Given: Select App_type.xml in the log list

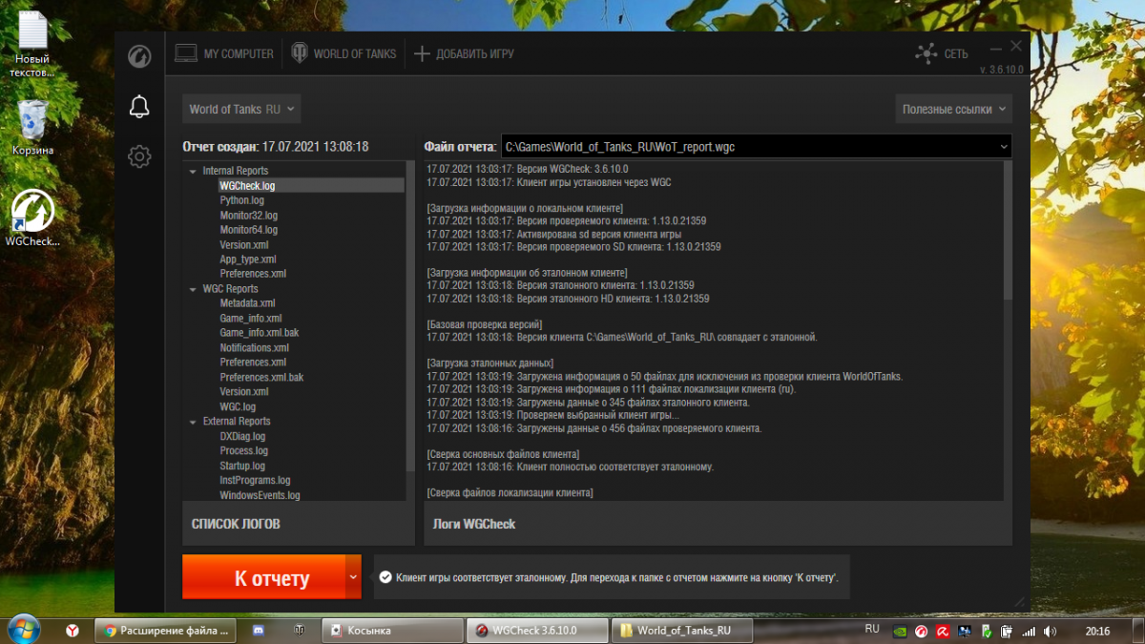Looking at the screenshot, I should 248,260.
